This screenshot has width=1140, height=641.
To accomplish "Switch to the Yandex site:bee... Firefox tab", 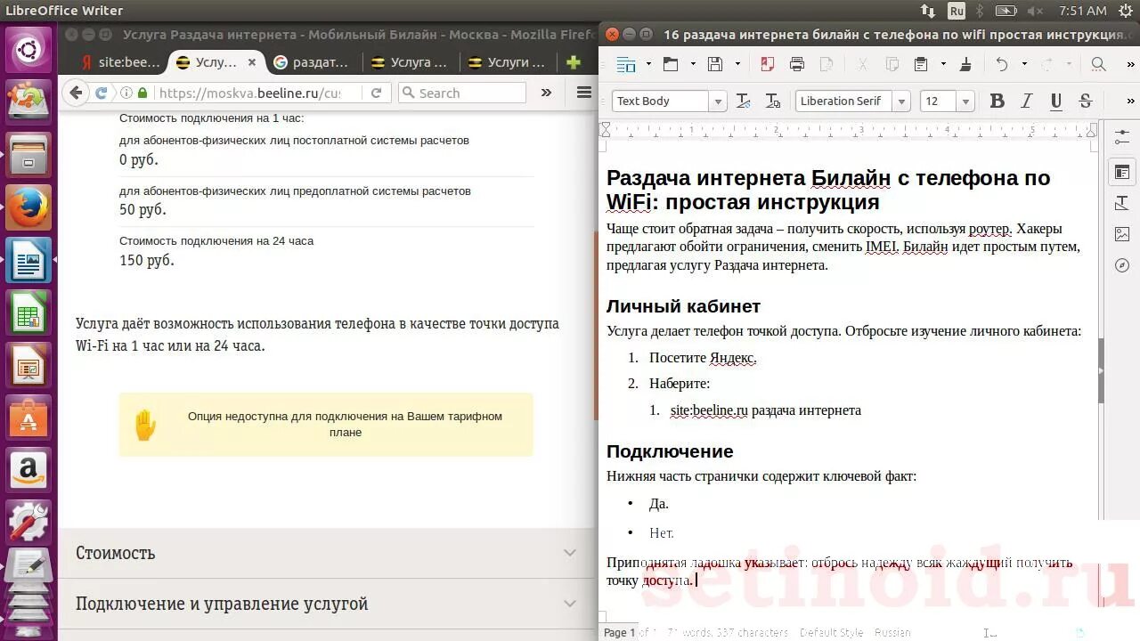I will pyautogui.click(x=120, y=62).
